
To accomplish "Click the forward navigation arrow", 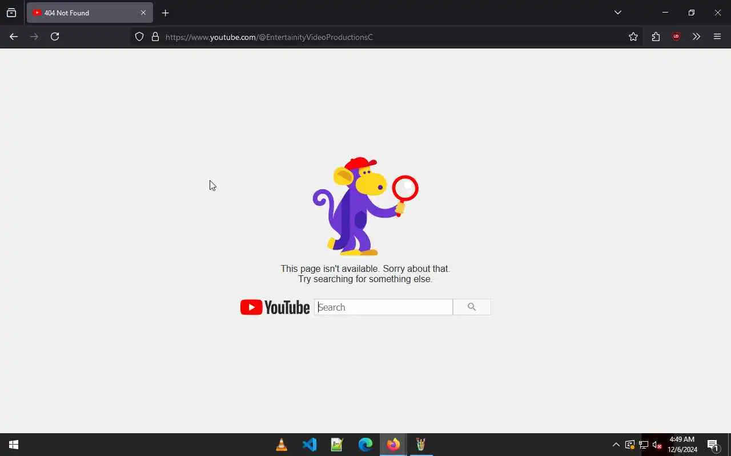I will coord(34,36).
